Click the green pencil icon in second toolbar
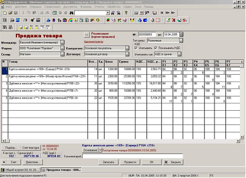 point(168,20)
